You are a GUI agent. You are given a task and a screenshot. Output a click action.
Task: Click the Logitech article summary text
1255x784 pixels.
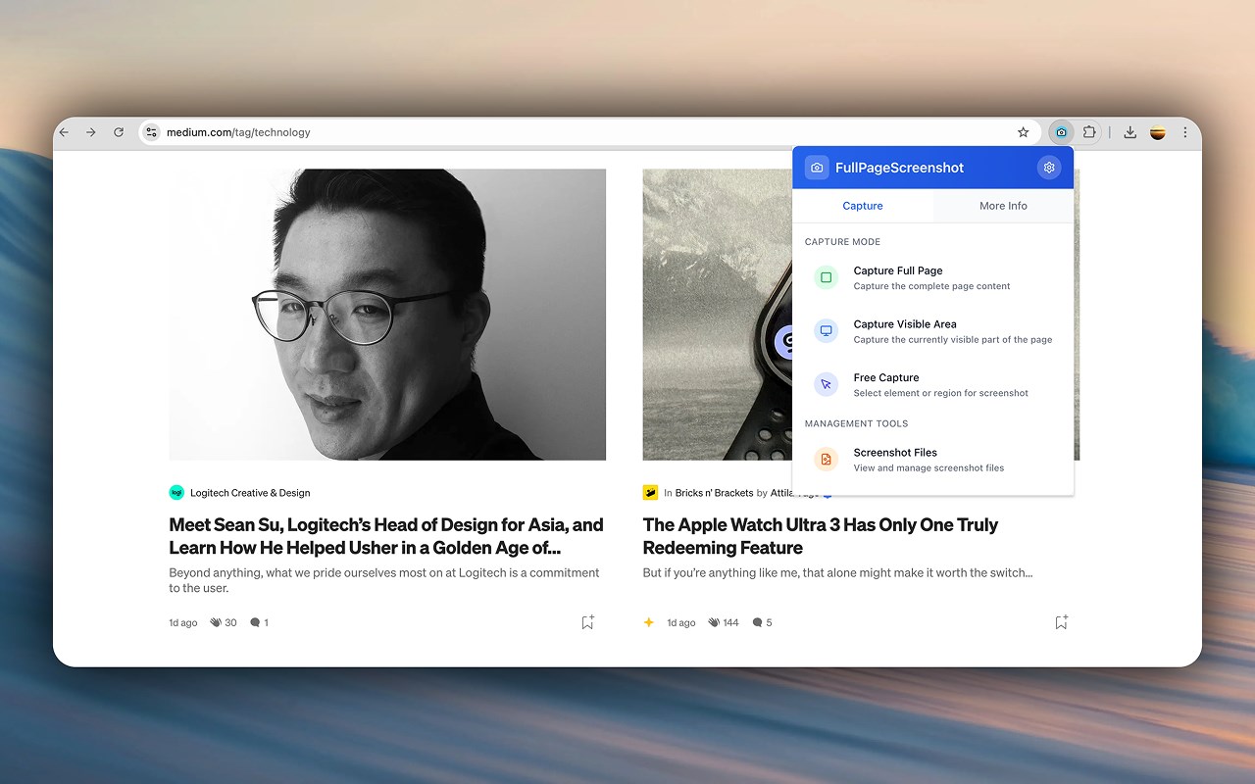[x=384, y=580]
